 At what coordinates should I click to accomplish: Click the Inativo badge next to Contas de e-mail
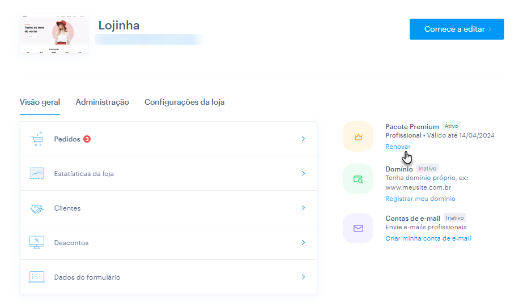(455, 217)
